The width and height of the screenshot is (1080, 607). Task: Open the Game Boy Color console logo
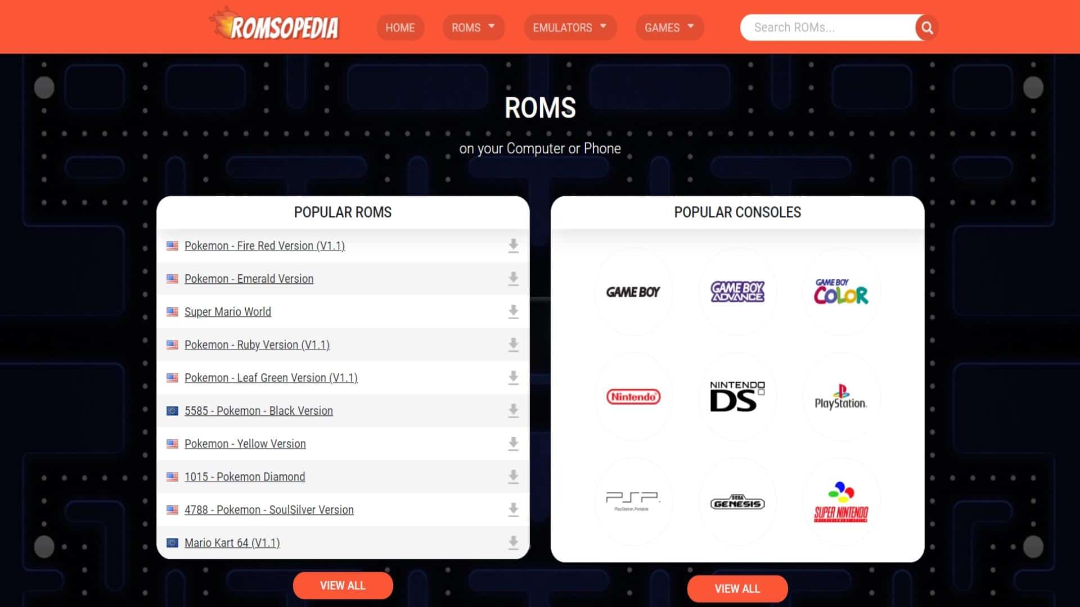841,292
